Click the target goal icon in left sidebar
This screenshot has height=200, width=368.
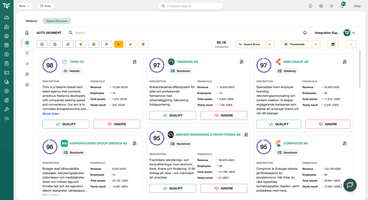click(7, 100)
